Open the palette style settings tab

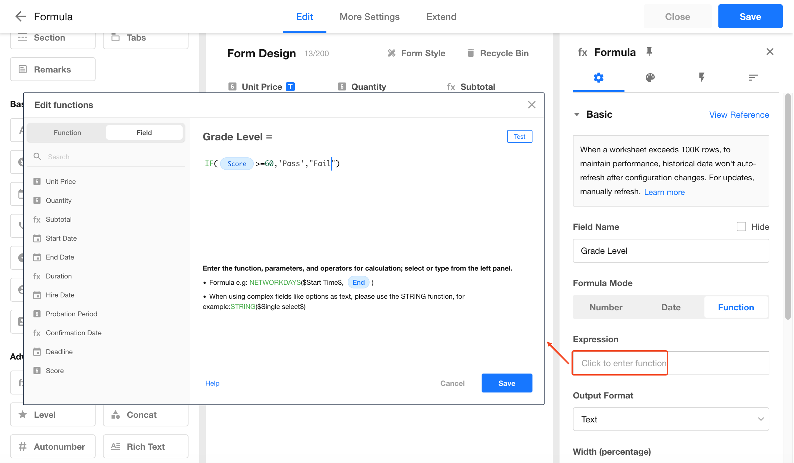pyautogui.click(x=650, y=78)
